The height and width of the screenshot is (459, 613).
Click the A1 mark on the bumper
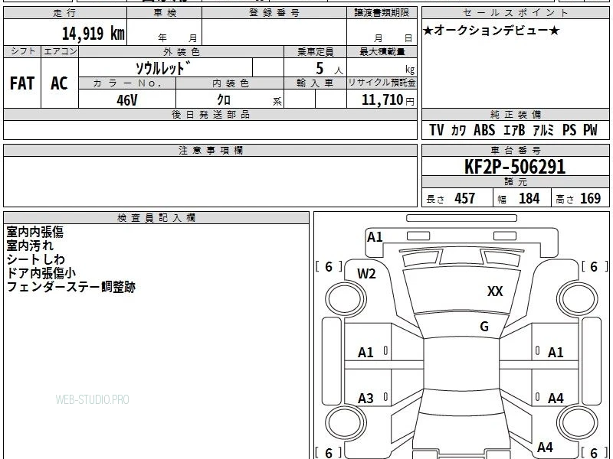pos(375,237)
